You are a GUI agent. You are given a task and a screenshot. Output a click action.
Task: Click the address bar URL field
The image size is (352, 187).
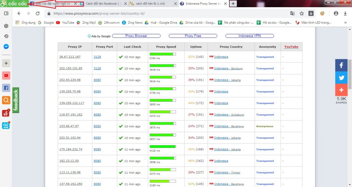(166, 13)
